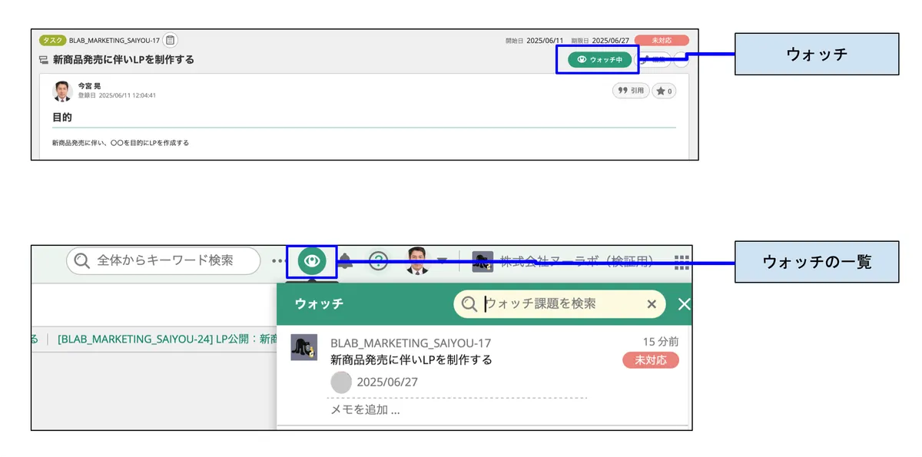Focus the ウォッチ課題を検索 search field
The height and width of the screenshot is (457, 922).
click(x=560, y=304)
